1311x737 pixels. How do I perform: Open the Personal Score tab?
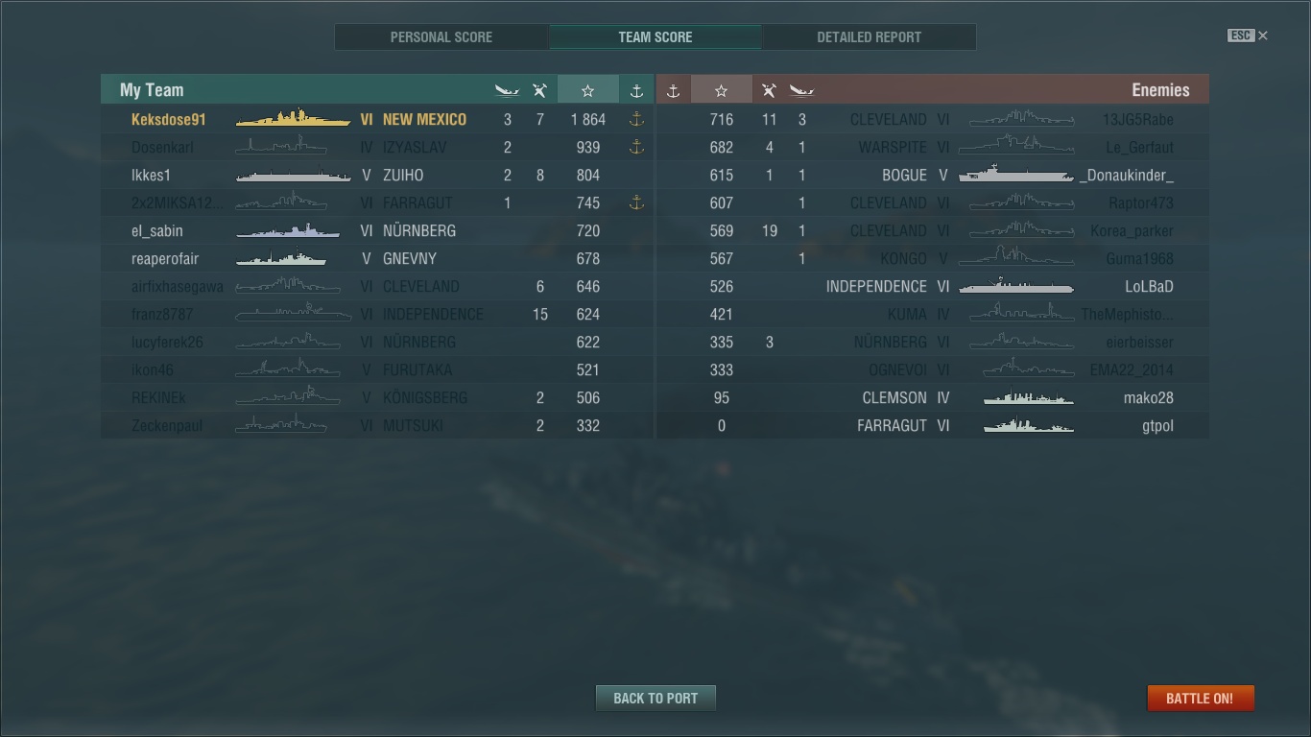(x=441, y=37)
